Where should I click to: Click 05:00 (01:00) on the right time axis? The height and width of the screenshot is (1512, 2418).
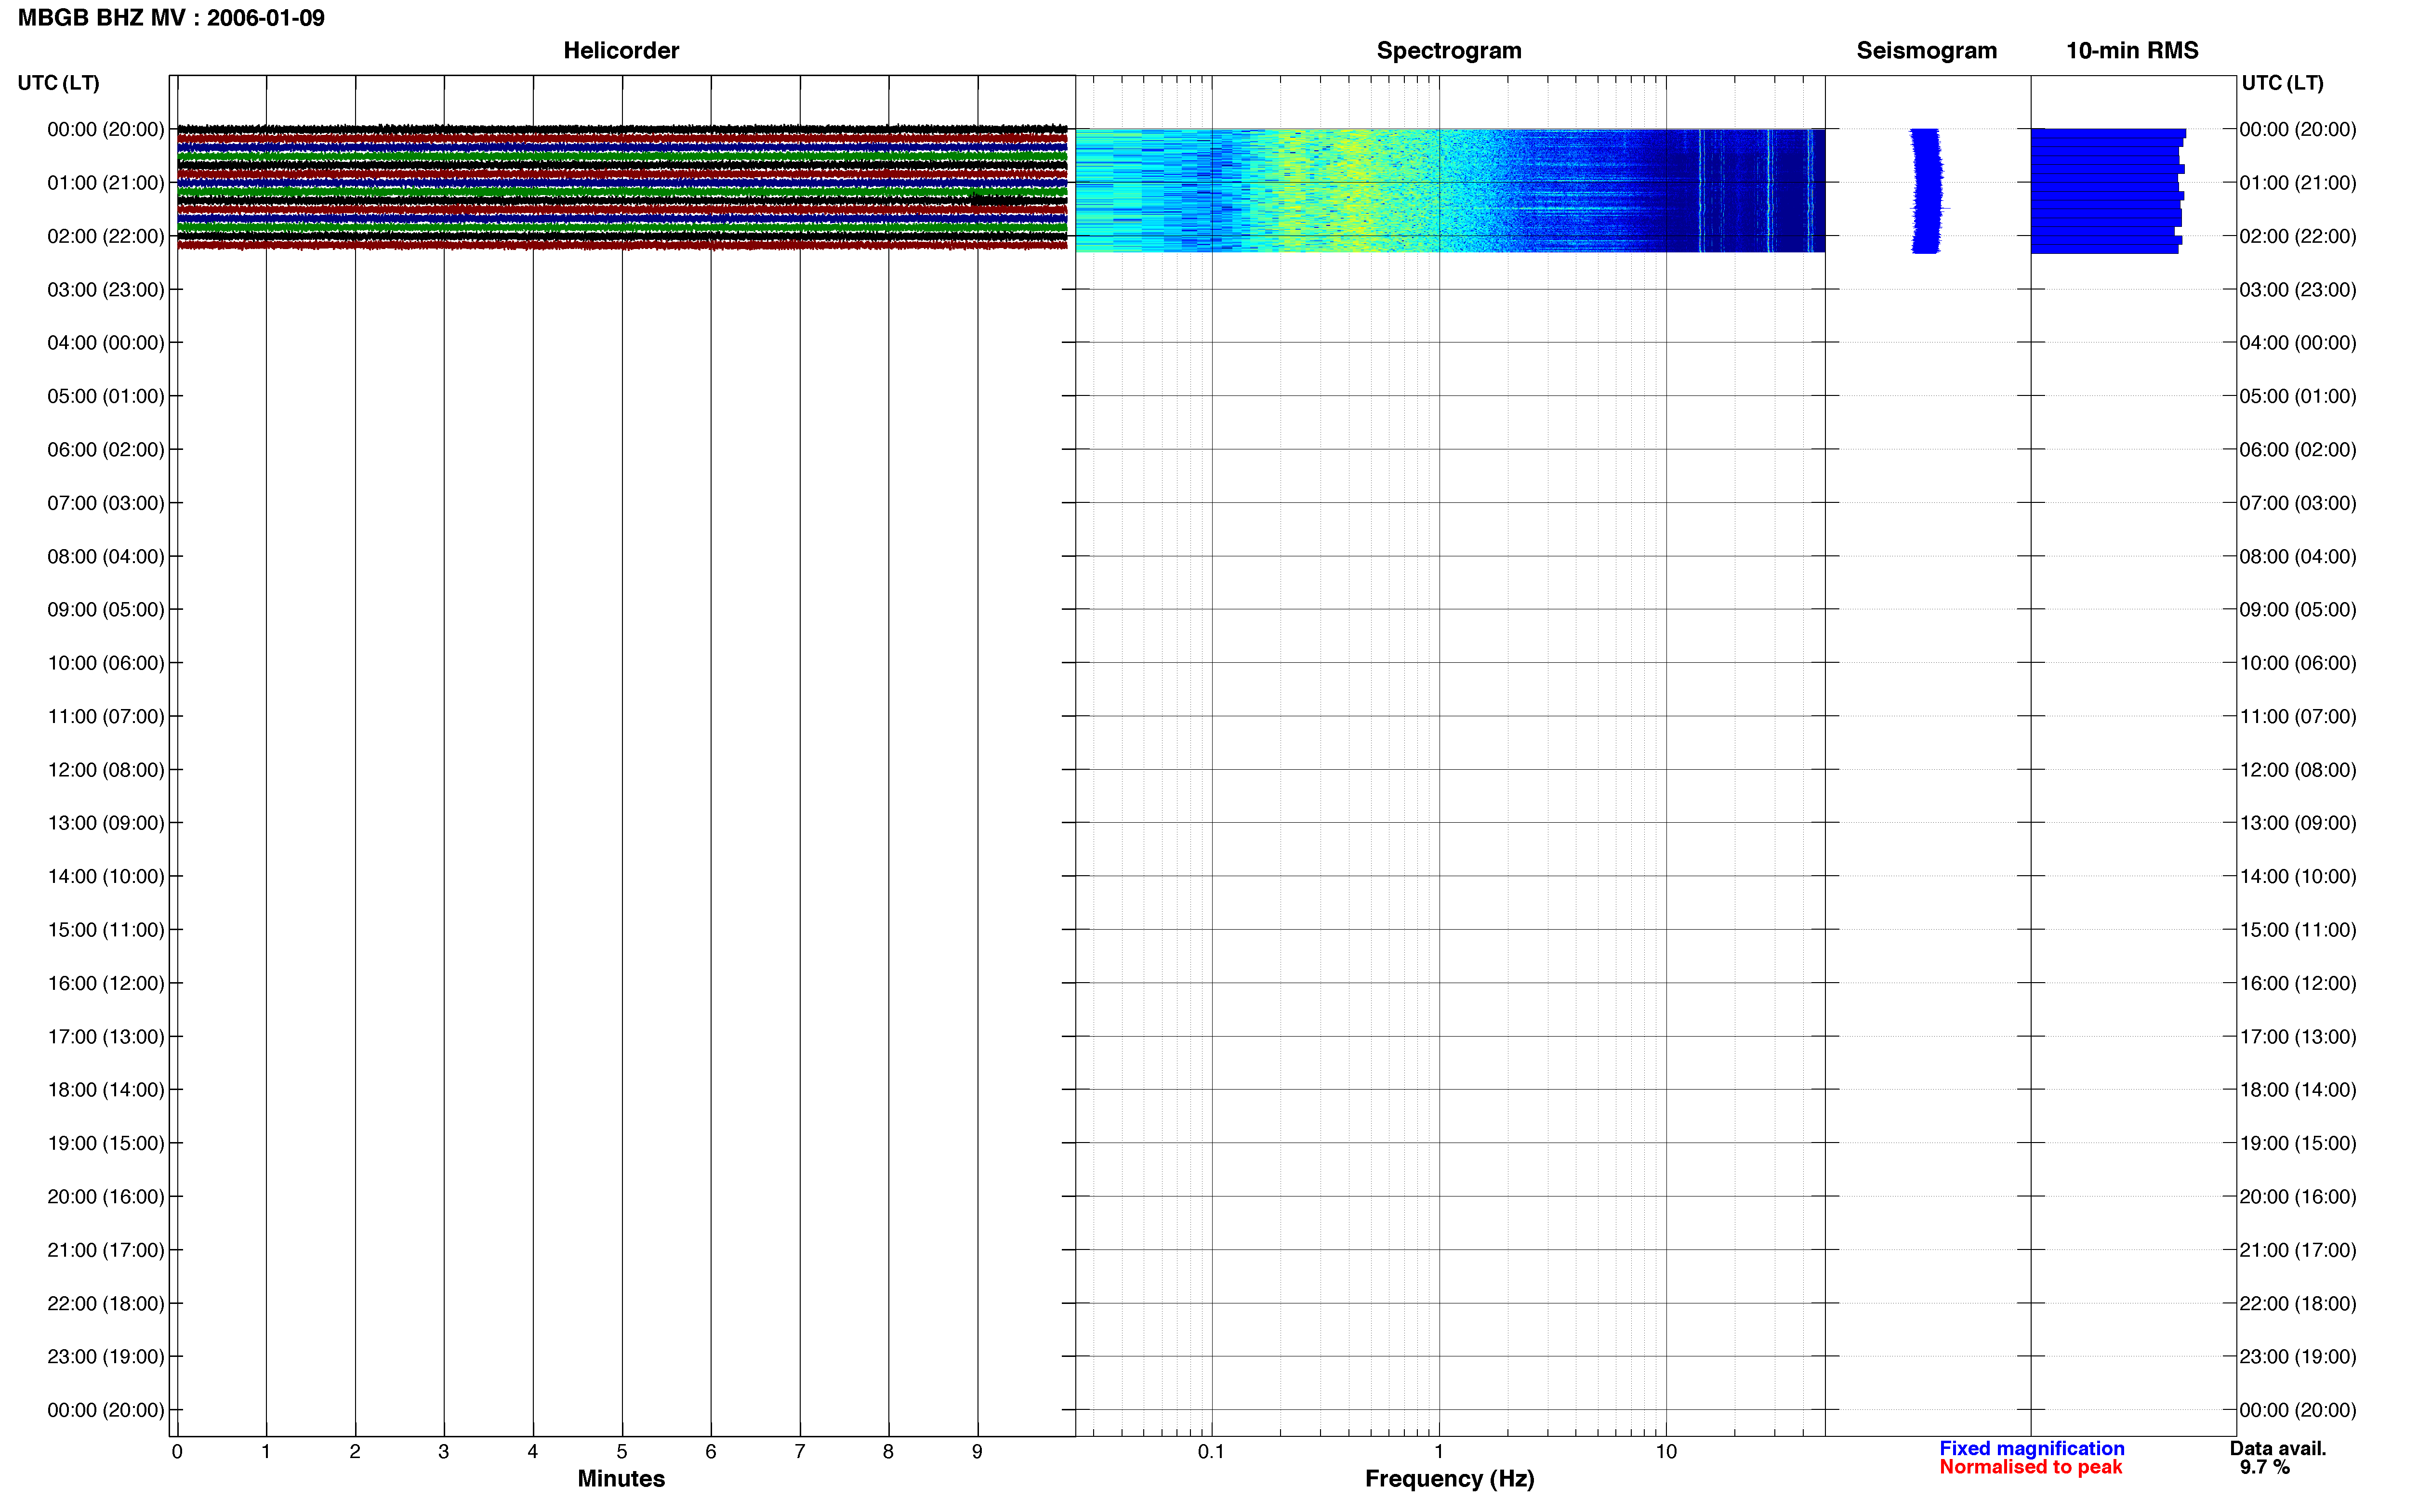pyautogui.click(x=2298, y=397)
